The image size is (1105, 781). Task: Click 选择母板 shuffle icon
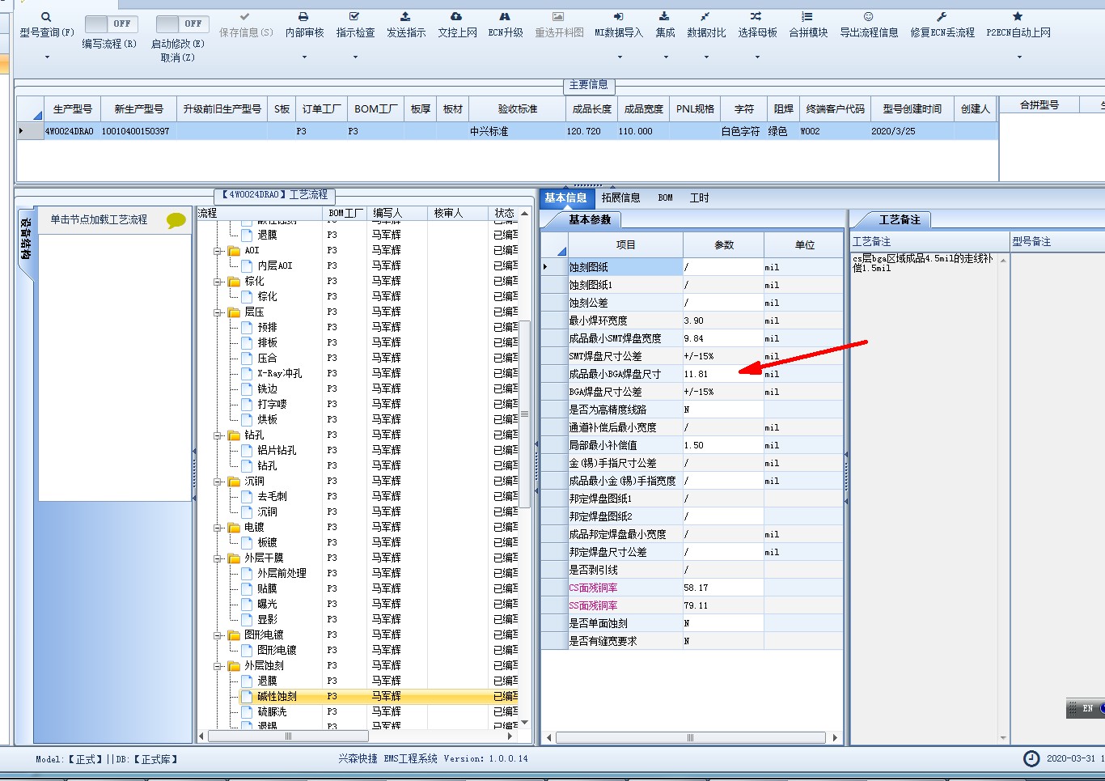756,17
